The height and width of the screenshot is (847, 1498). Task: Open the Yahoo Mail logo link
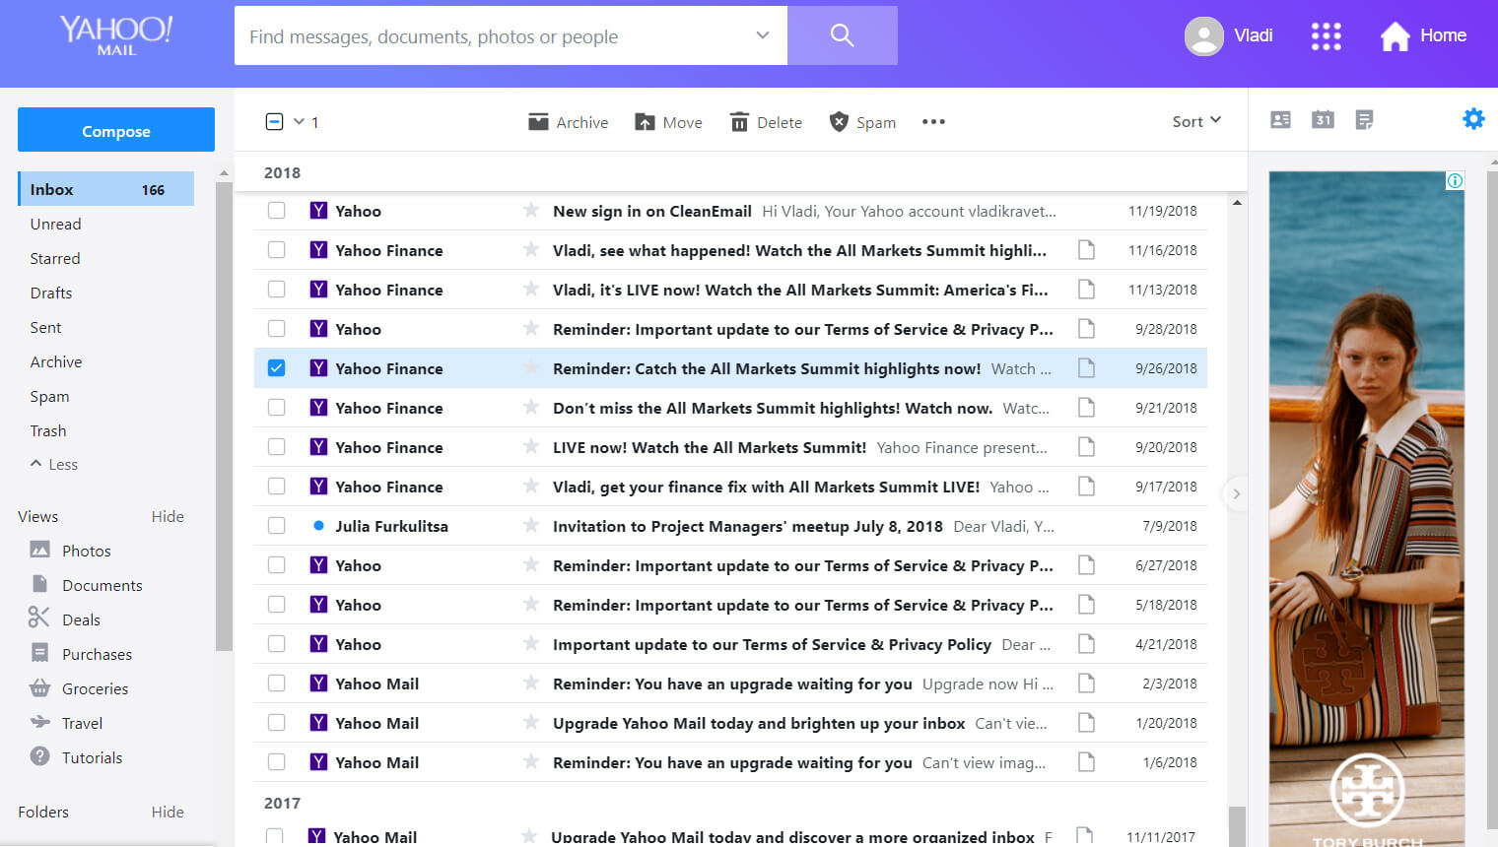point(116,34)
